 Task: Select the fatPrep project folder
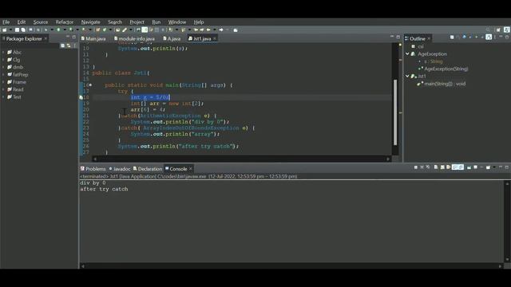(x=18, y=74)
